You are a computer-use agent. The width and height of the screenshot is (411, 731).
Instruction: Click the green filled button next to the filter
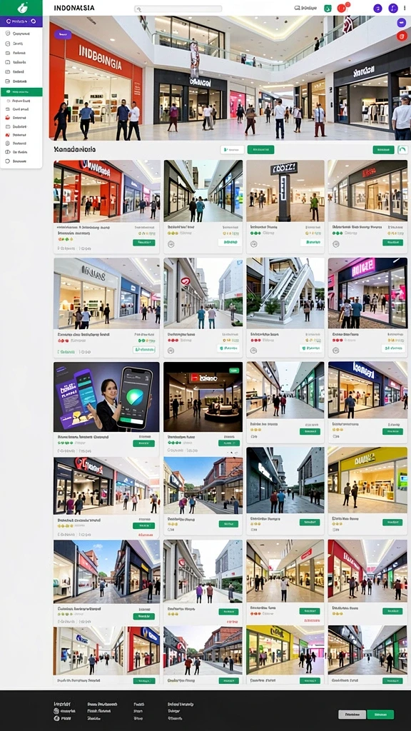260,150
